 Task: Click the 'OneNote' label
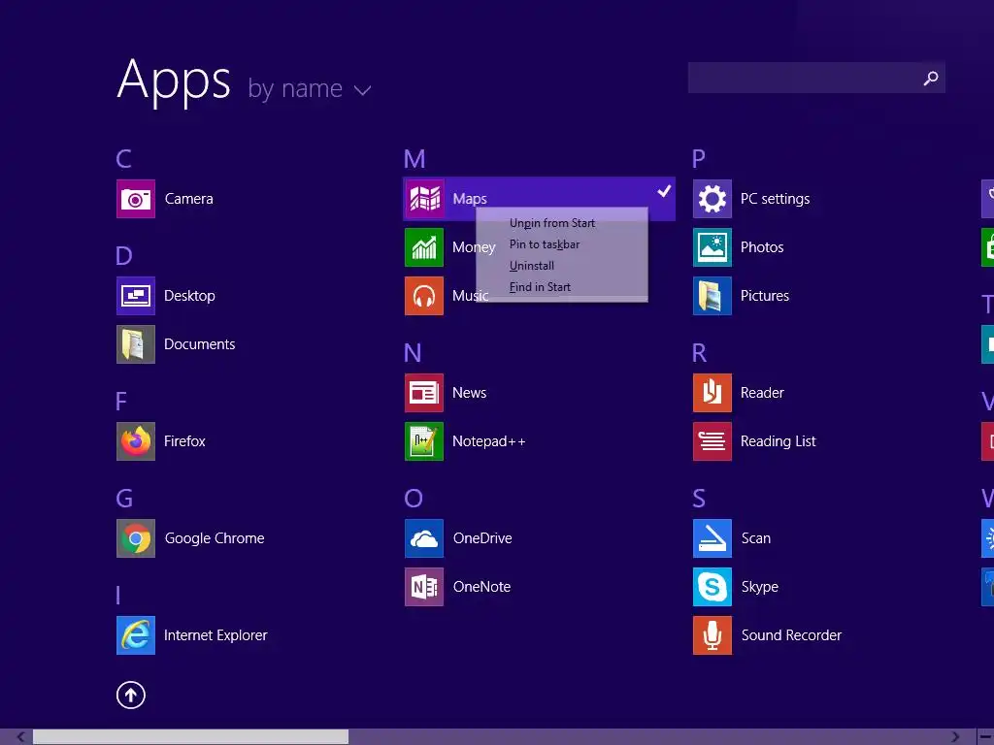(481, 587)
